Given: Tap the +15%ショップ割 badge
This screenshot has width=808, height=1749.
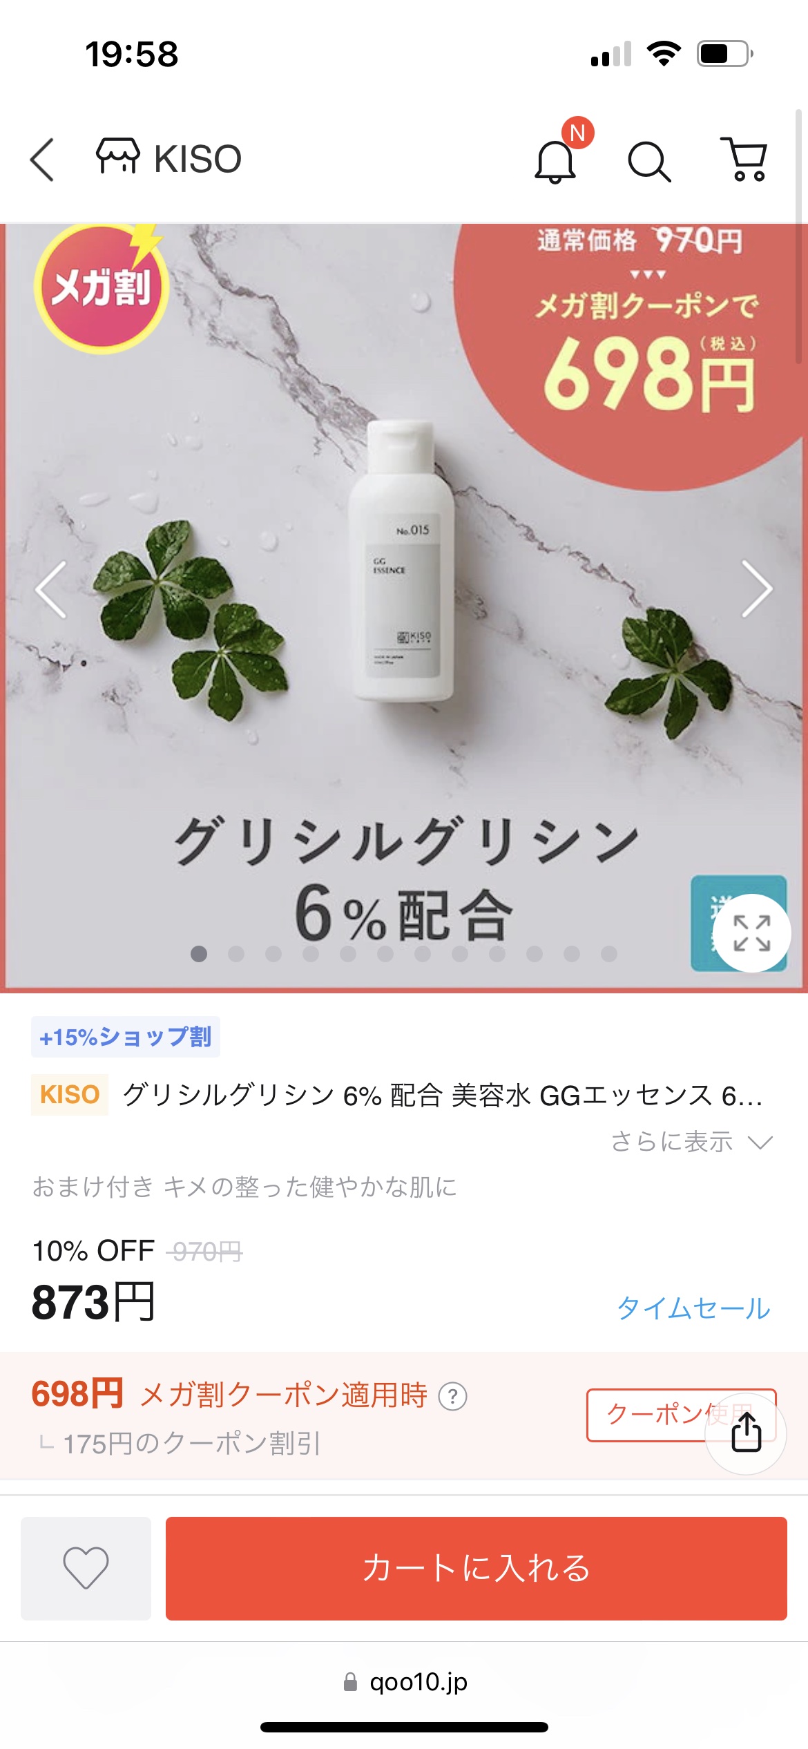Looking at the screenshot, I should [x=126, y=1037].
